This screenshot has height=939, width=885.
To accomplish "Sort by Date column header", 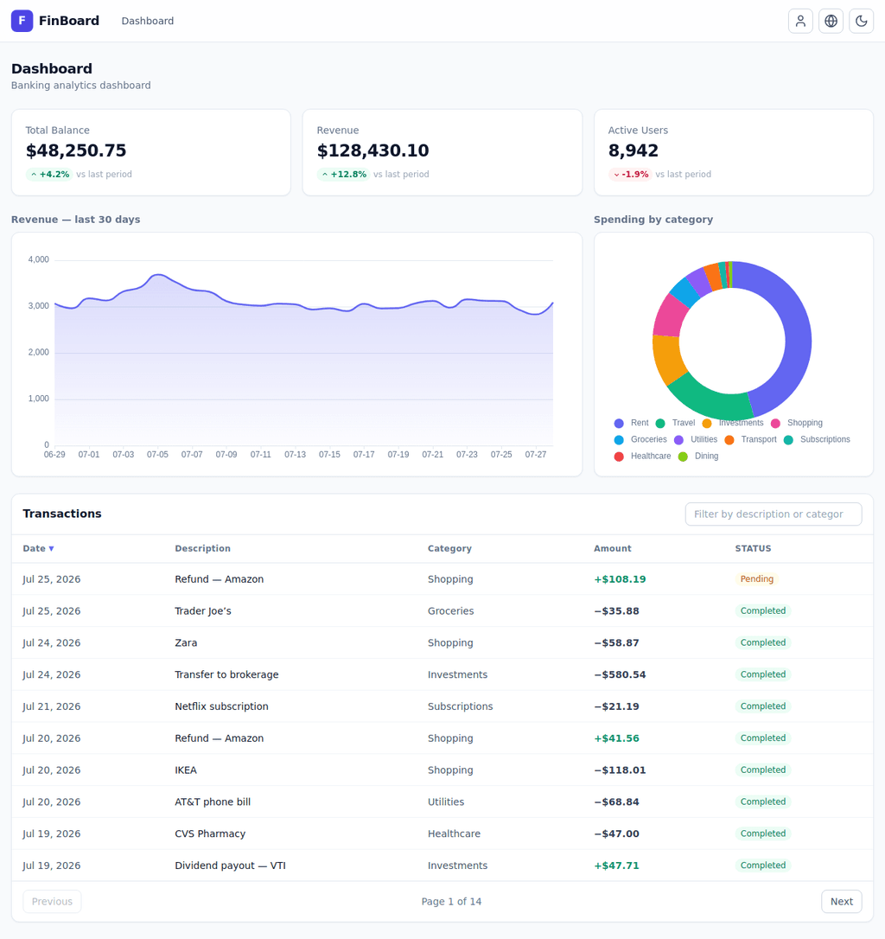I will (x=38, y=548).
